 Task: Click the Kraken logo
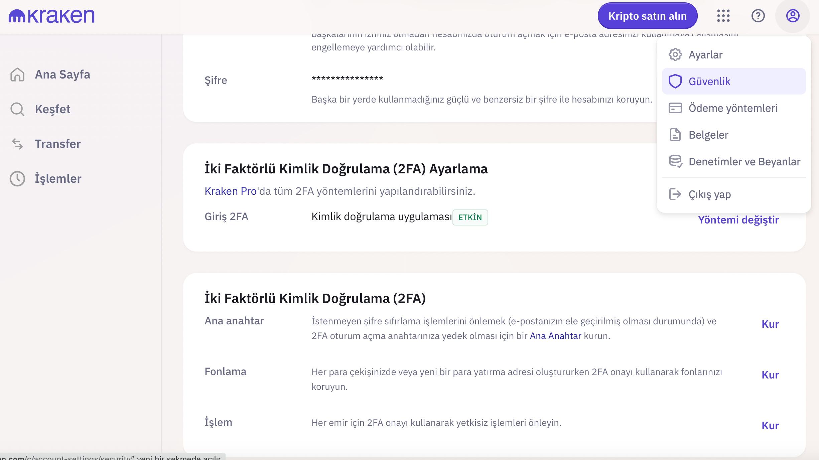pyautogui.click(x=51, y=16)
